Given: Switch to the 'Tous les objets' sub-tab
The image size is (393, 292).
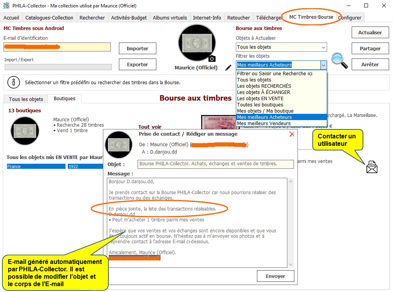Looking at the screenshot, I should click(26, 99).
